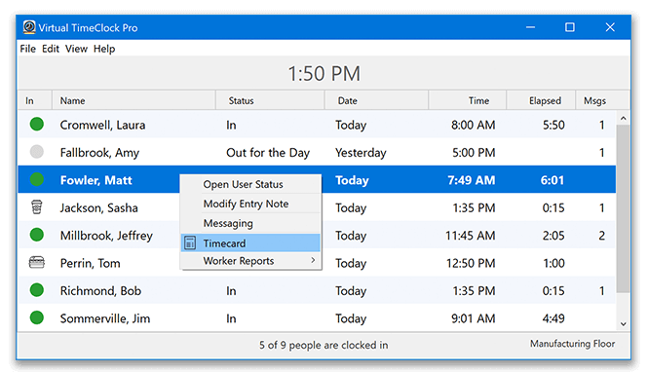This screenshot has width=648, height=372.
Task: Expand the Worker Reports submenu
Action: click(x=250, y=261)
